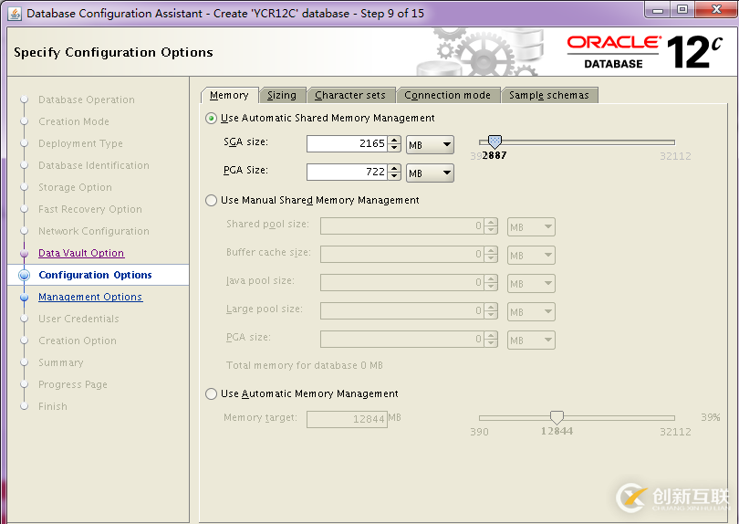This screenshot has width=739, height=524.
Task: Go to Data Vault Option step
Action: pyautogui.click(x=81, y=253)
